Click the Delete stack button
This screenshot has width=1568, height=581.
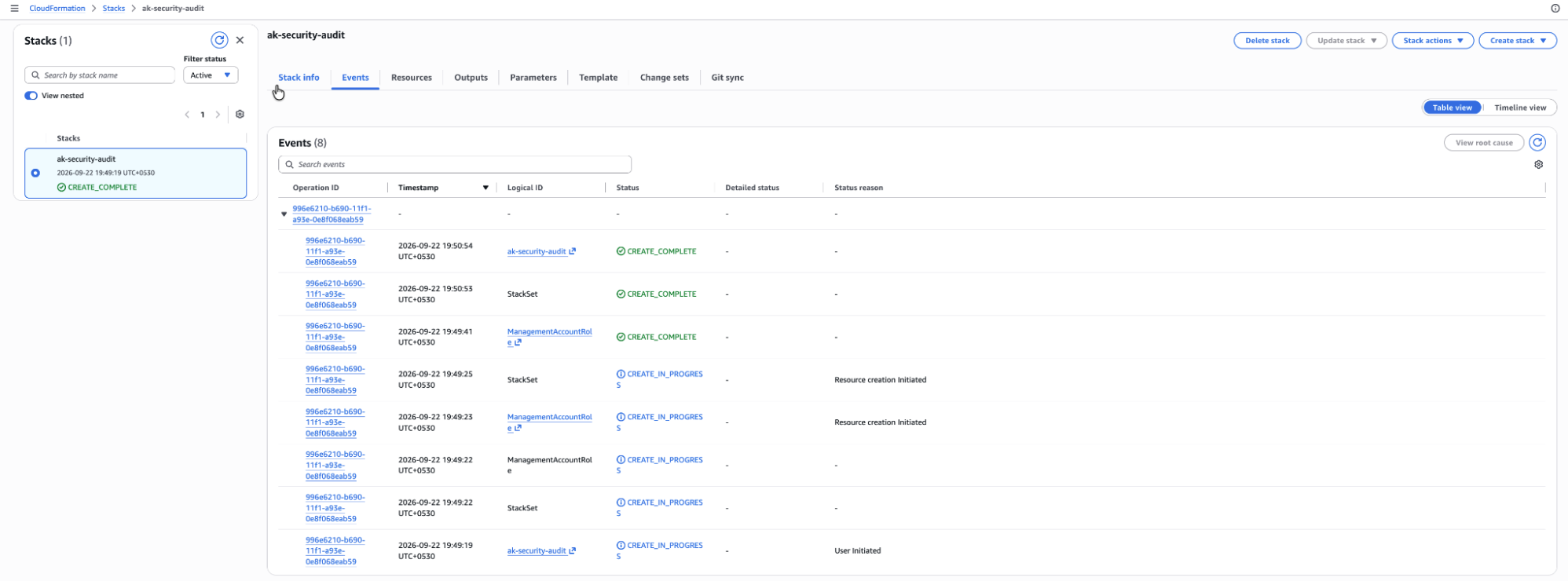click(1267, 41)
